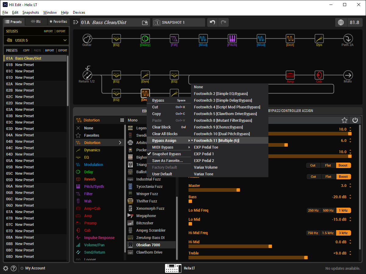Click the Multi output block
Viewport: 366px width, 274px height.
348,75
